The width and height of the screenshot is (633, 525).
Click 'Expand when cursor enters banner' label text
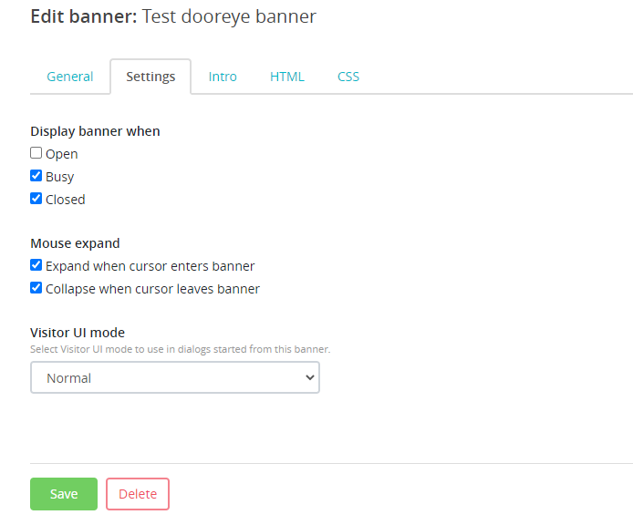150,266
